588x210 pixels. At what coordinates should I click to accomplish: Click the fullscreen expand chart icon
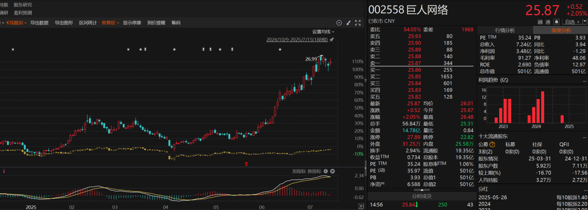[x=358, y=23]
